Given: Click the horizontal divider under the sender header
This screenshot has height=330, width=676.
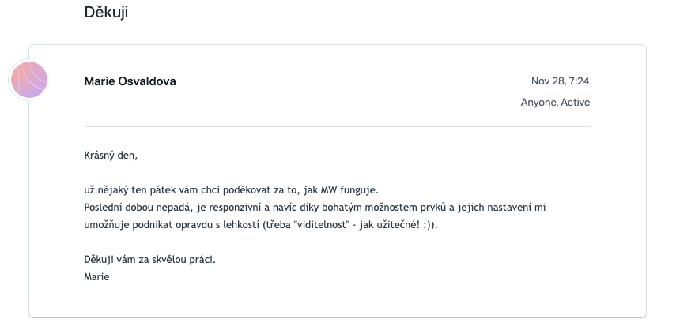Looking at the screenshot, I should click(x=337, y=126).
